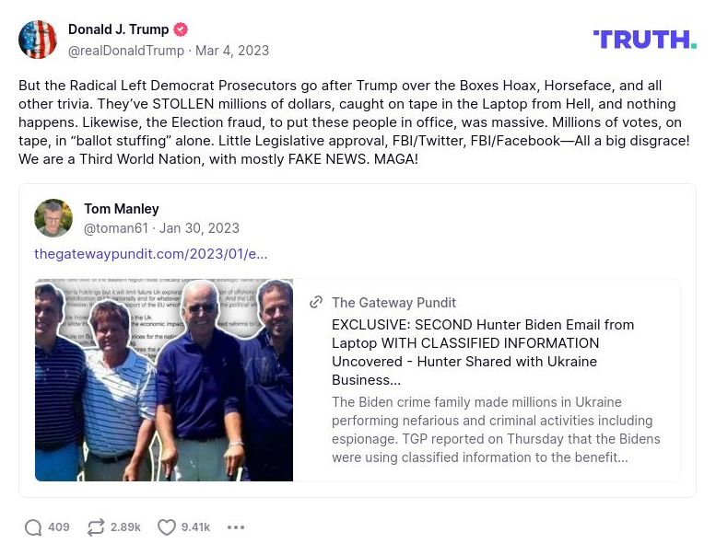716x555 pixels.
Task: Click the @realDonaldTrump handle
Action: tap(125, 51)
